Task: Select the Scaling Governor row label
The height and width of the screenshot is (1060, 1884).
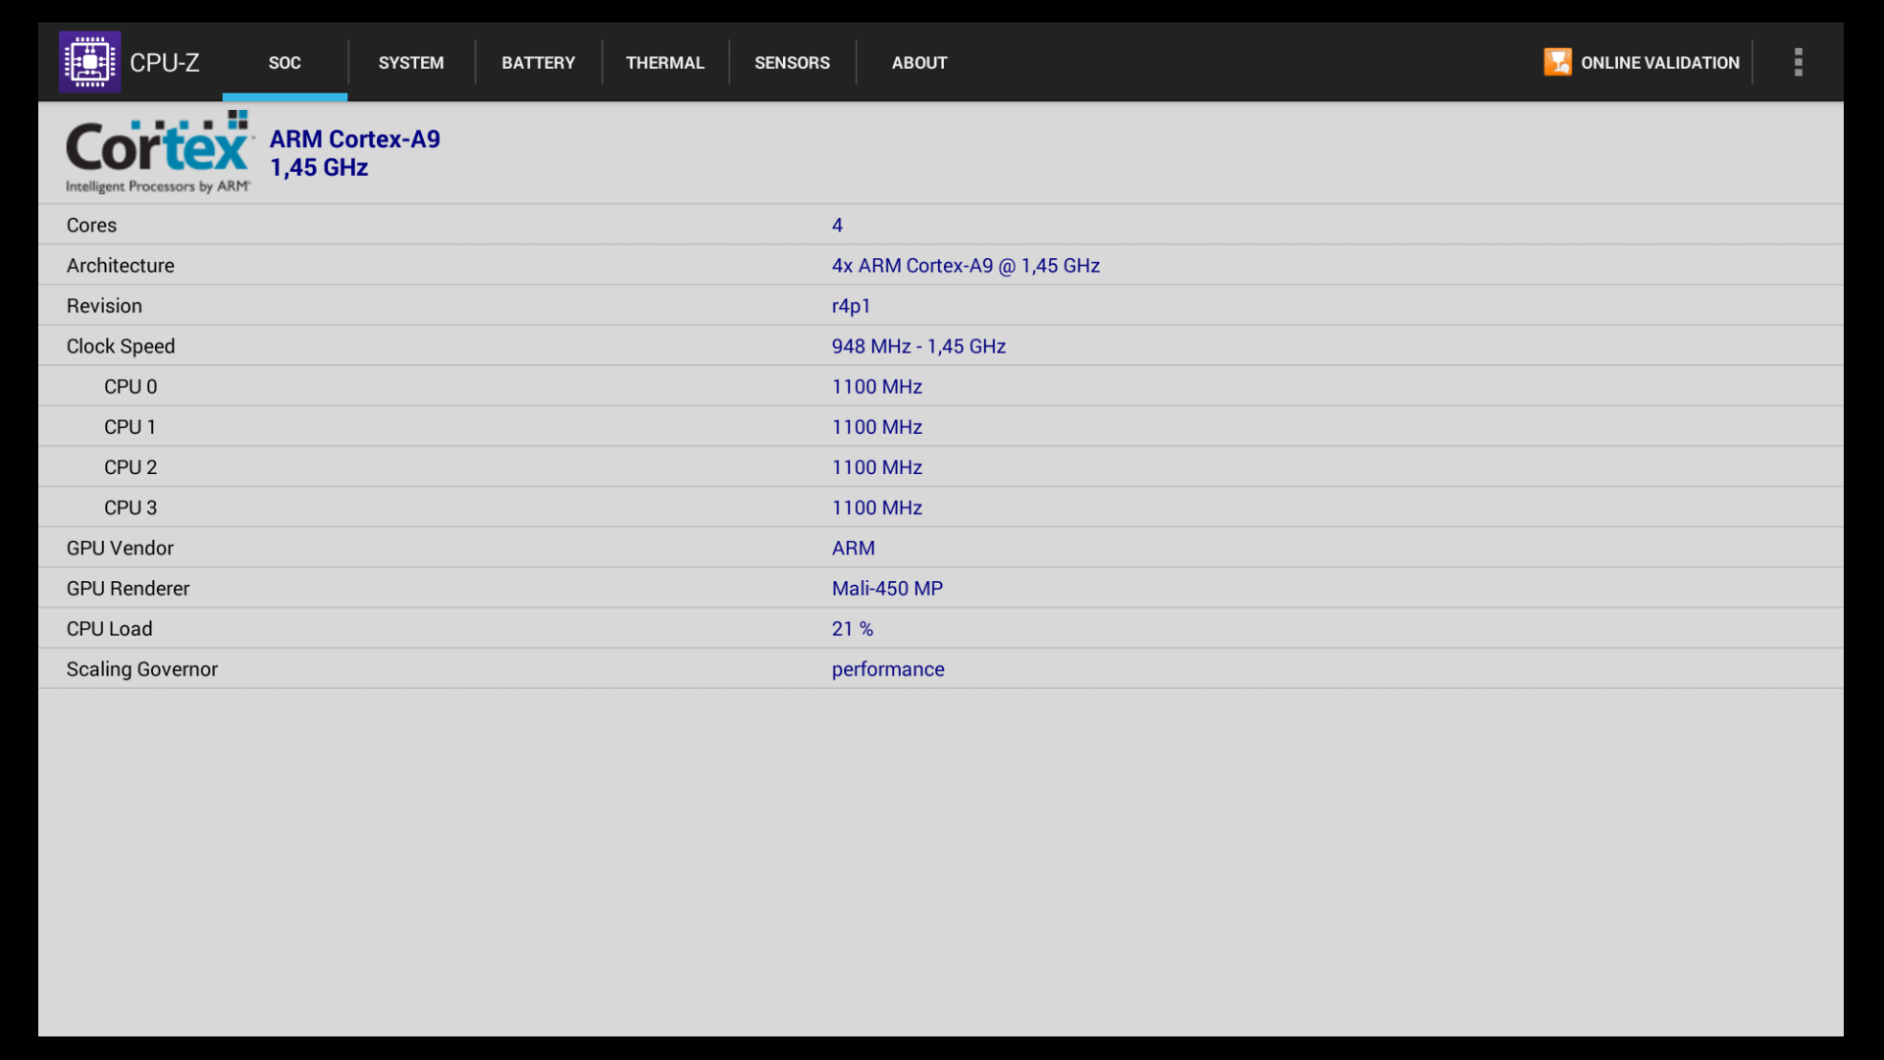Action: pyautogui.click(x=142, y=669)
